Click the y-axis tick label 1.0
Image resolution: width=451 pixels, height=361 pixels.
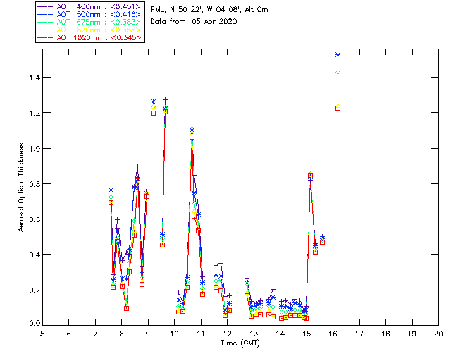point(32,149)
